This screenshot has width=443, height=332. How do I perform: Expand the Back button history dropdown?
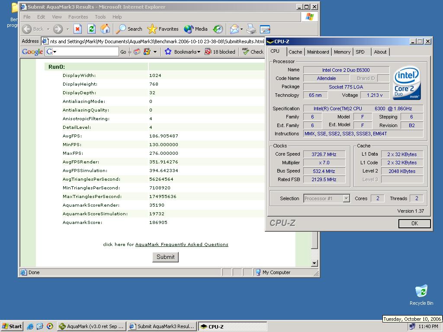pos(48,29)
